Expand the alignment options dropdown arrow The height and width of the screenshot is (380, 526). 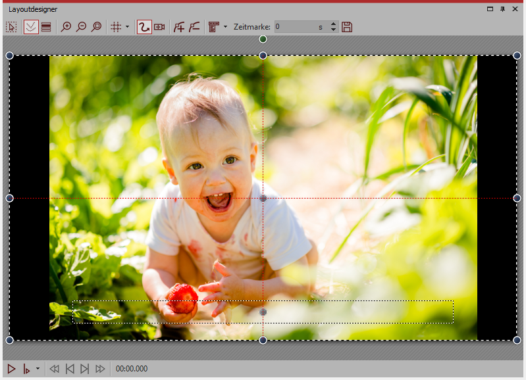225,27
